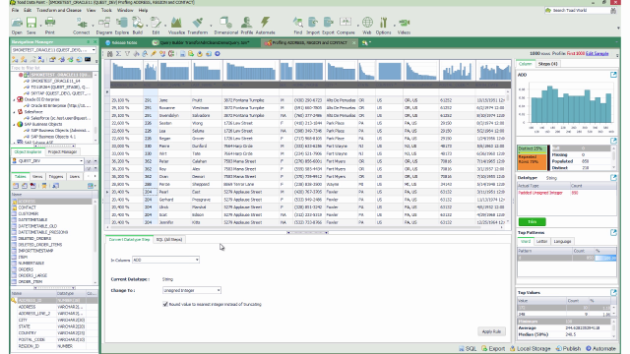Open the Transform and Cleanse menu
The width and height of the screenshot is (630, 354).
pos(59,10)
